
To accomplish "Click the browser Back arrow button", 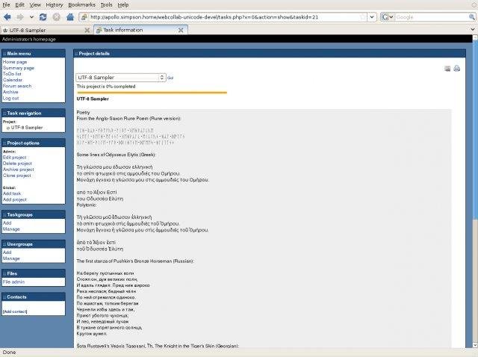I will [7, 17].
